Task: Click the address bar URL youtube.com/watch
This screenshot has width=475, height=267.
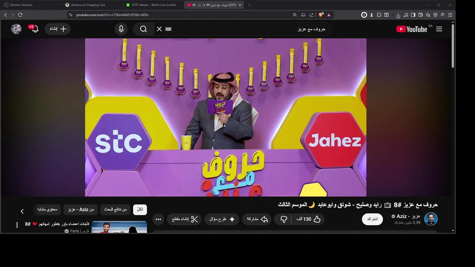Action: (x=112, y=15)
